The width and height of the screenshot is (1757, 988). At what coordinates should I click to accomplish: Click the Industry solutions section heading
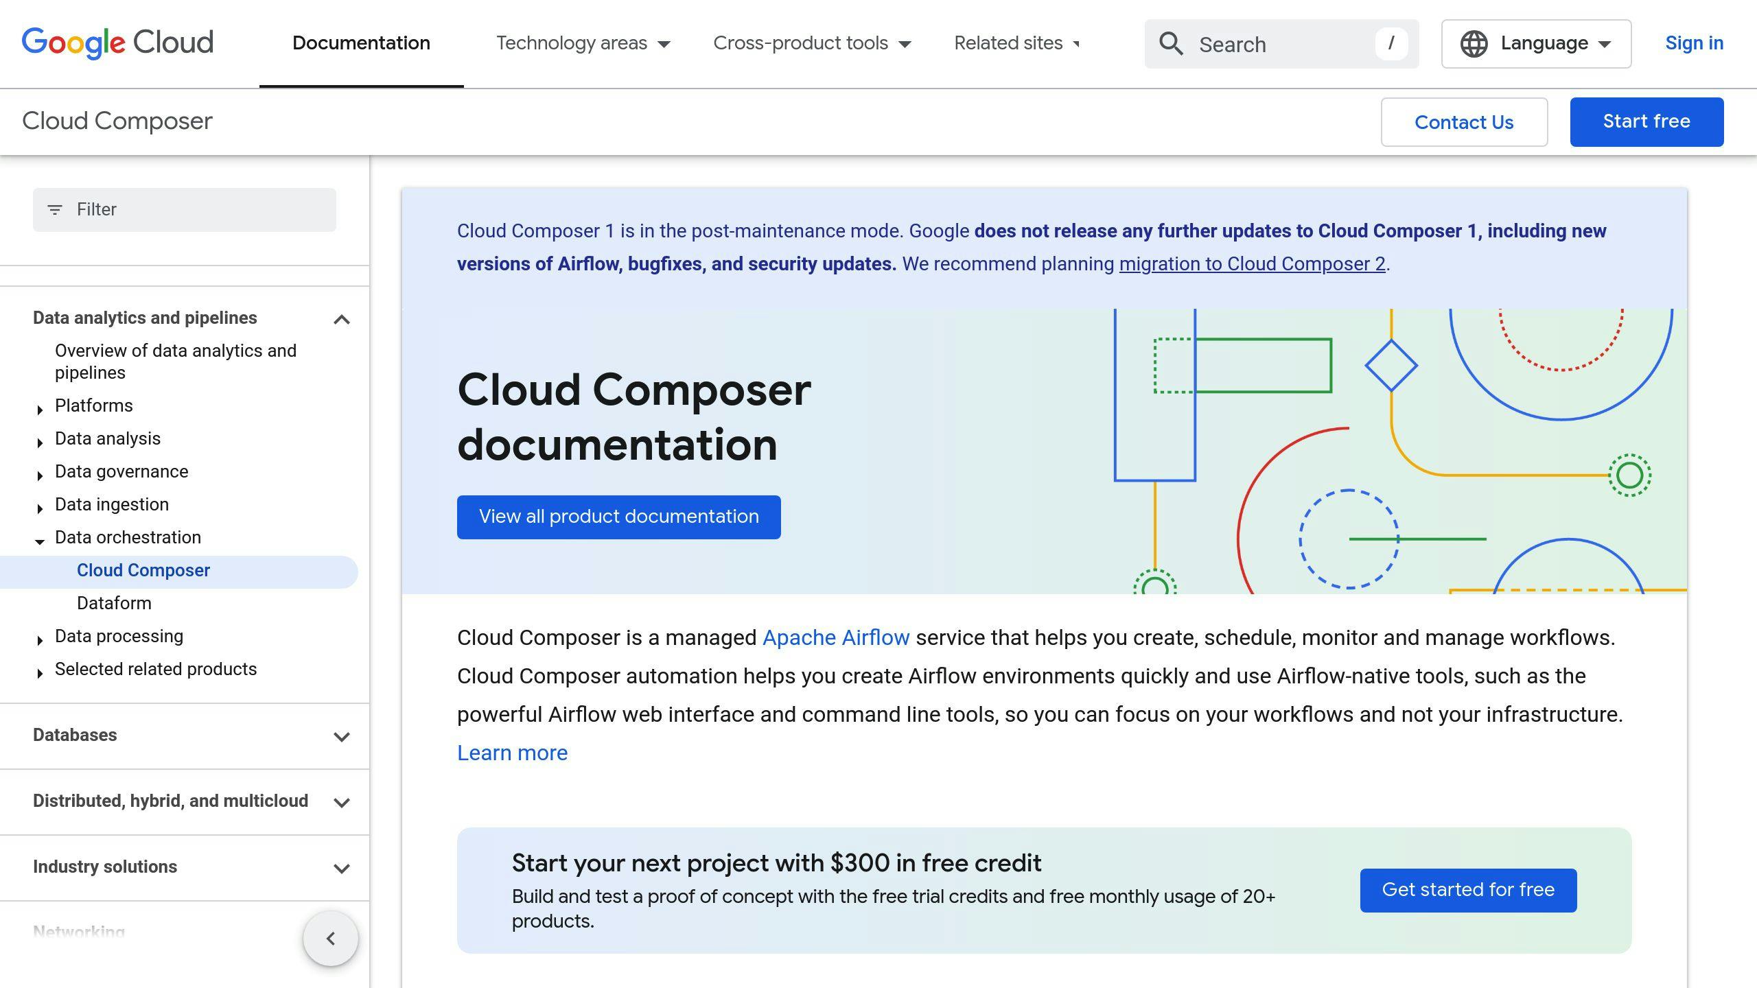[105, 867]
